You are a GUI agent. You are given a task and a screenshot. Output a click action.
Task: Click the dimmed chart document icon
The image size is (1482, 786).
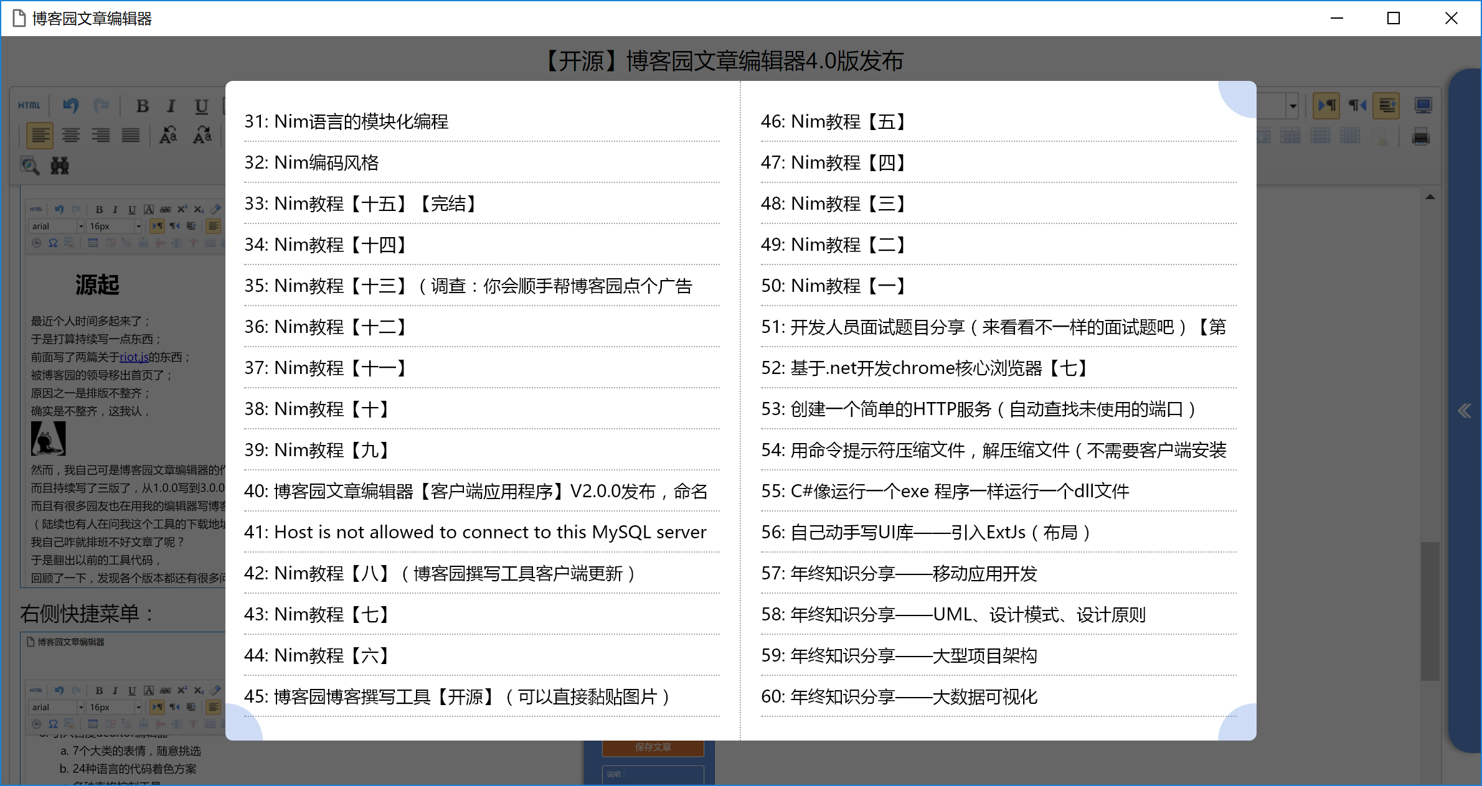coord(1380,136)
